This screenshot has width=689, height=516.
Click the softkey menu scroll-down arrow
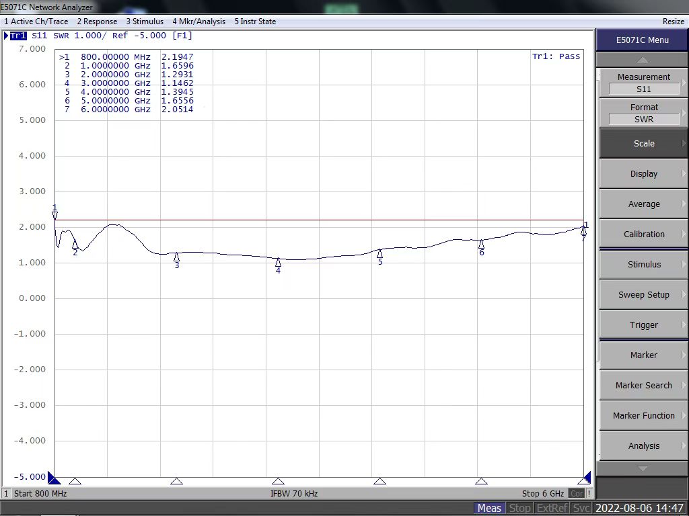[x=643, y=468]
